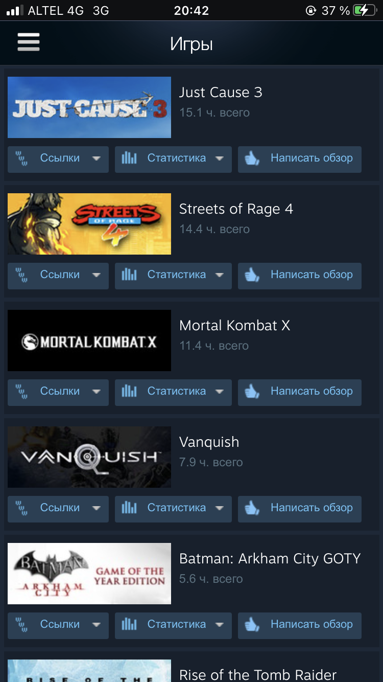Click Написать обзор for Vanquish
Image resolution: width=383 pixels, height=682 pixels.
[x=300, y=509]
